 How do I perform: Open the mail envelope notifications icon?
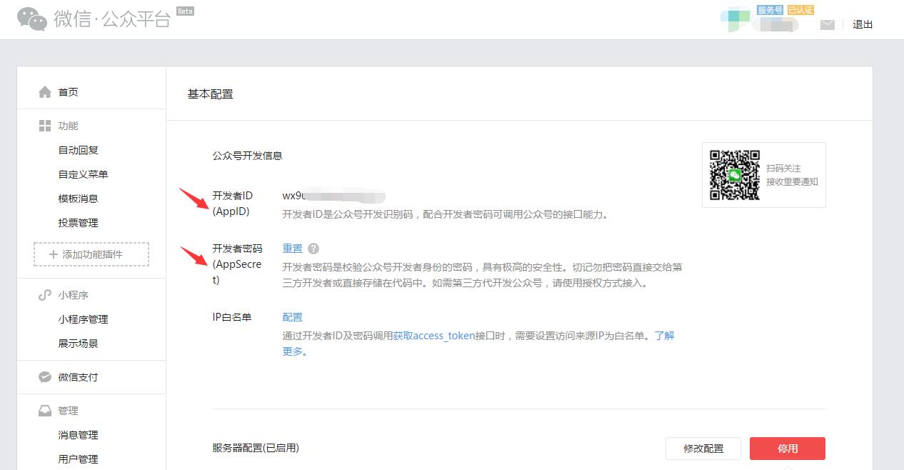coord(827,24)
